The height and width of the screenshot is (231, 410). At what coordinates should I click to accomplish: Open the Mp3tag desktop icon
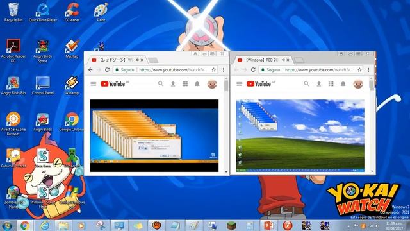(72, 49)
